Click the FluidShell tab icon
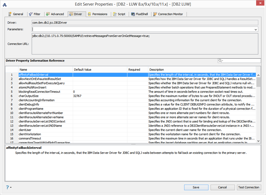The height and width of the screenshot is (195, 266). click(x=133, y=14)
